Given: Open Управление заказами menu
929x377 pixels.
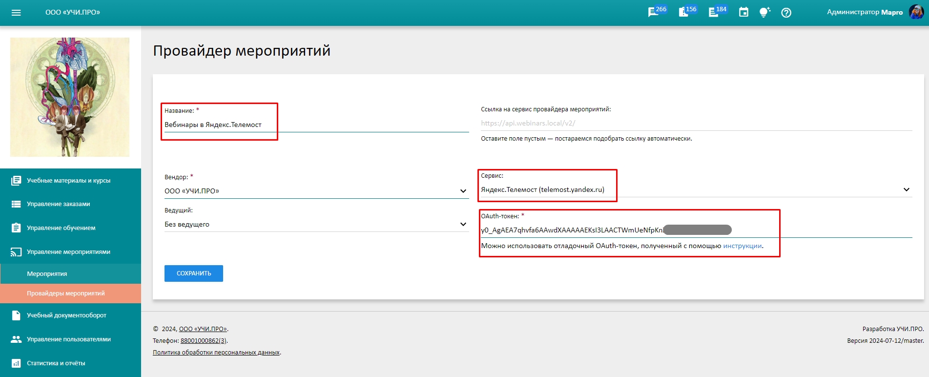Looking at the screenshot, I should pyautogui.click(x=70, y=204).
